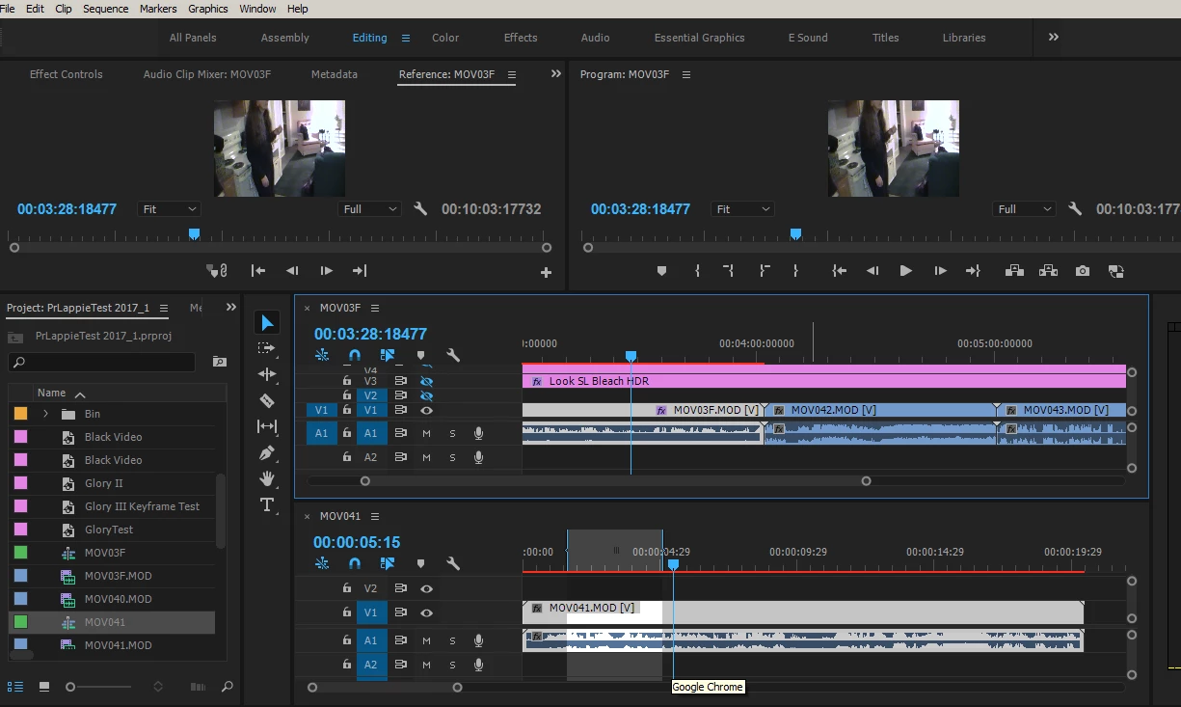Open Program monitor wrench settings

pos(1075,208)
